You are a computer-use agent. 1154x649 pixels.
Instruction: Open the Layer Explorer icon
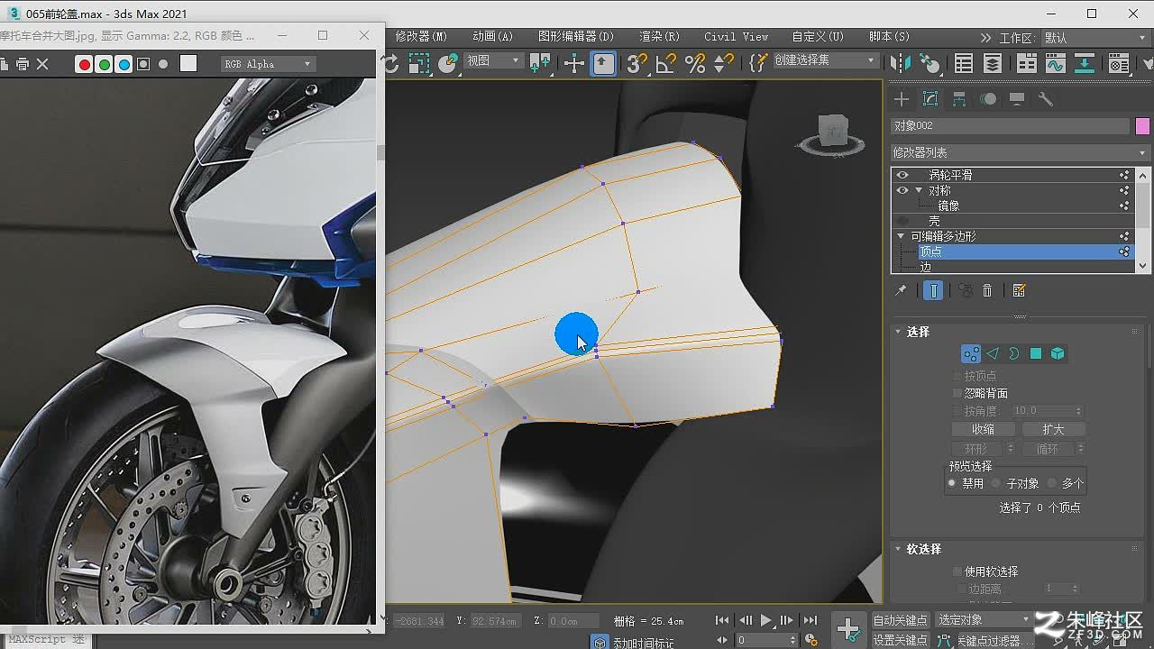coord(993,63)
